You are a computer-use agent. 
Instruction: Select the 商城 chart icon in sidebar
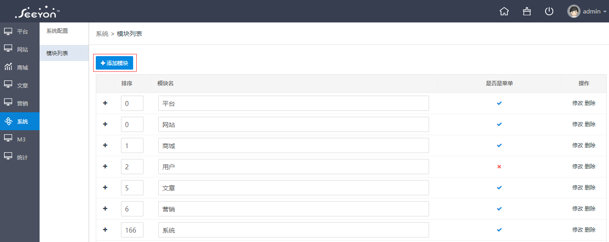[8, 67]
